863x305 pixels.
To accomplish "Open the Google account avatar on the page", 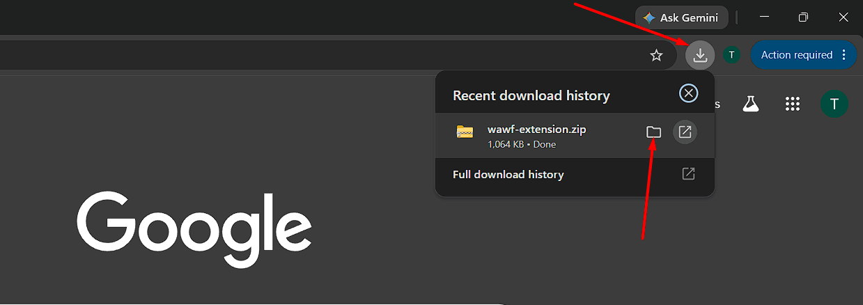I will (x=834, y=104).
